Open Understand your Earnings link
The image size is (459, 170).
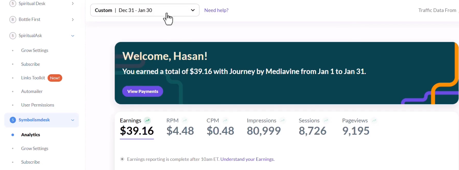[247, 159]
